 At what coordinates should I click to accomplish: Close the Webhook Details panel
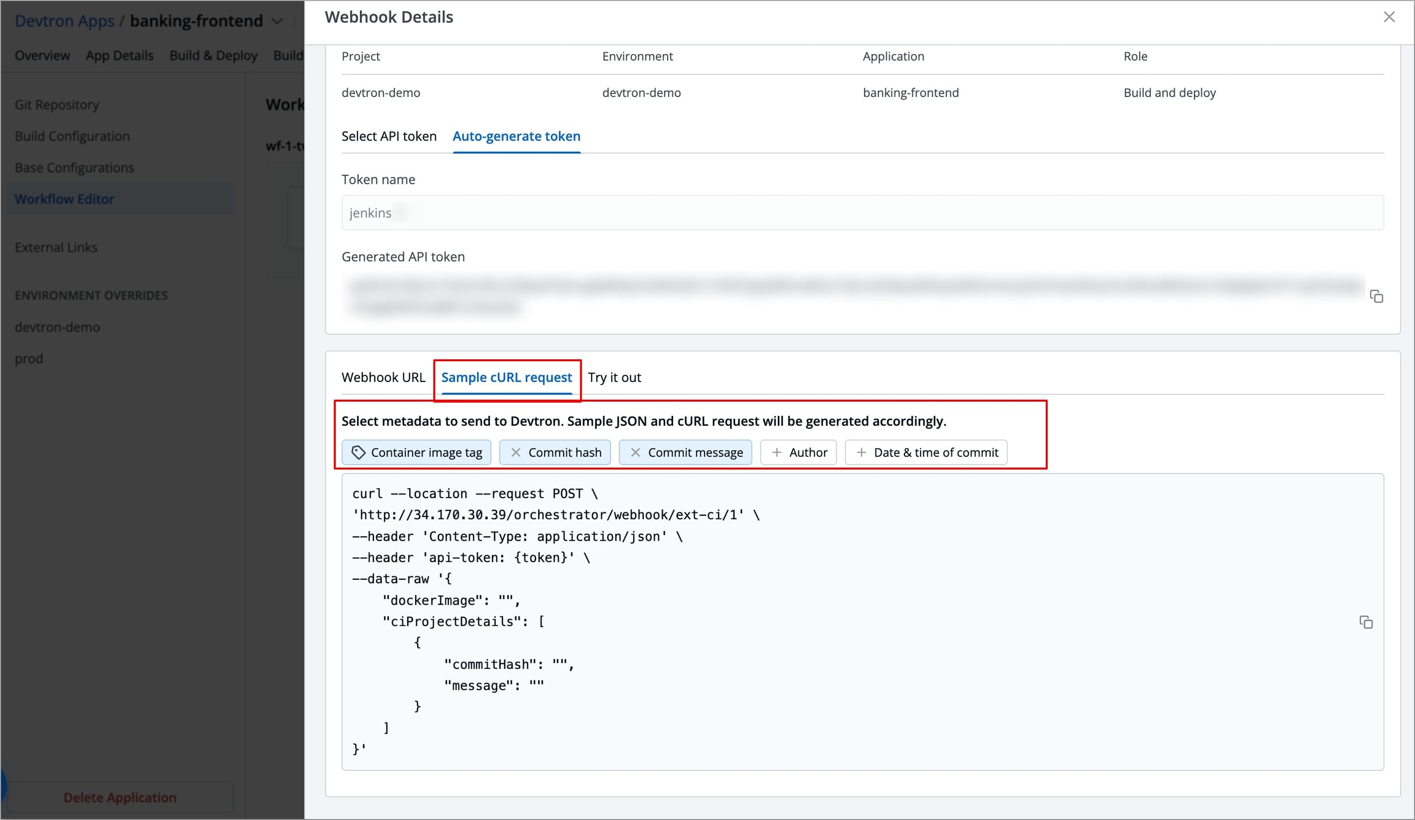click(x=1389, y=17)
